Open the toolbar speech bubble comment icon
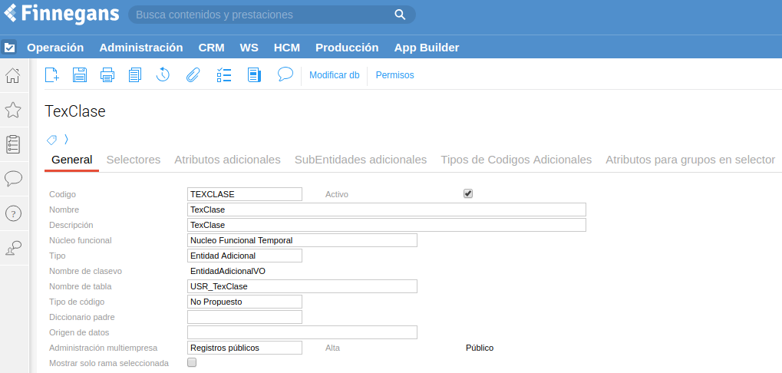The height and width of the screenshot is (373, 782). 285,74
